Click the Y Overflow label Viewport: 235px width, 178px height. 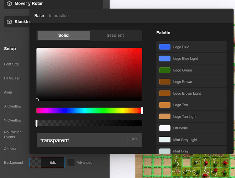click(x=13, y=120)
